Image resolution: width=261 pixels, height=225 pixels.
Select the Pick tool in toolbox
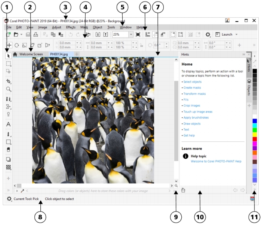pos(9,56)
